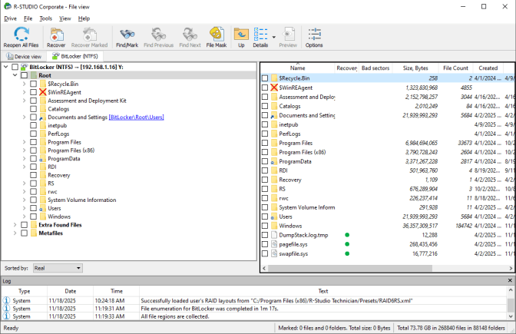Select the BitLocker (NTFS) tab

click(75, 56)
